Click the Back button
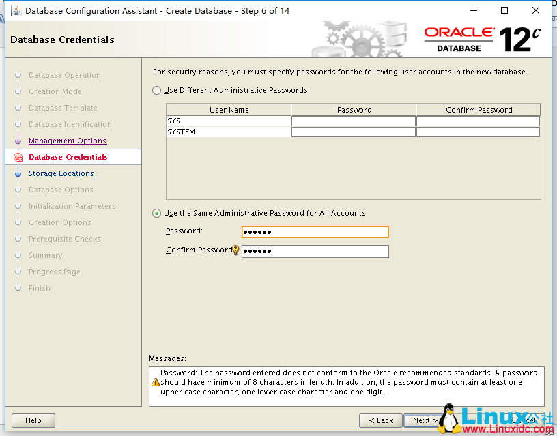This screenshot has height=436, width=557. (380, 420)
